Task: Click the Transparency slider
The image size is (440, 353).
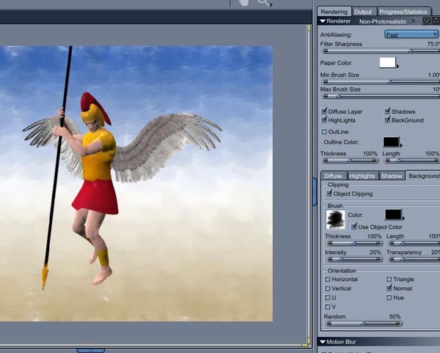Action: (415, 259)
